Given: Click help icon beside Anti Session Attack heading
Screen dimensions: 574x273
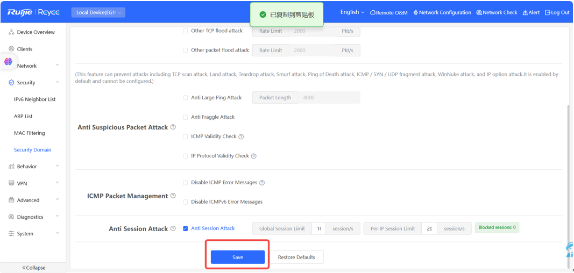Looking at the screenshot, I should pos(173,228).
